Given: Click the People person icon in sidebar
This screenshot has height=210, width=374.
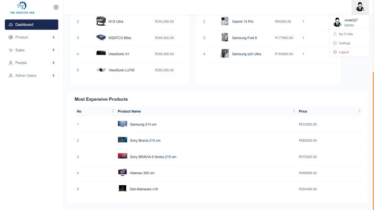Looking at the screenshot, I should pos(11,63).
